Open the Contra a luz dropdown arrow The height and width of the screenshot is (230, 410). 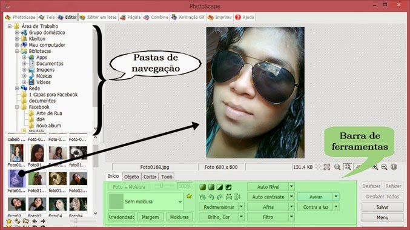pos(336,207)
